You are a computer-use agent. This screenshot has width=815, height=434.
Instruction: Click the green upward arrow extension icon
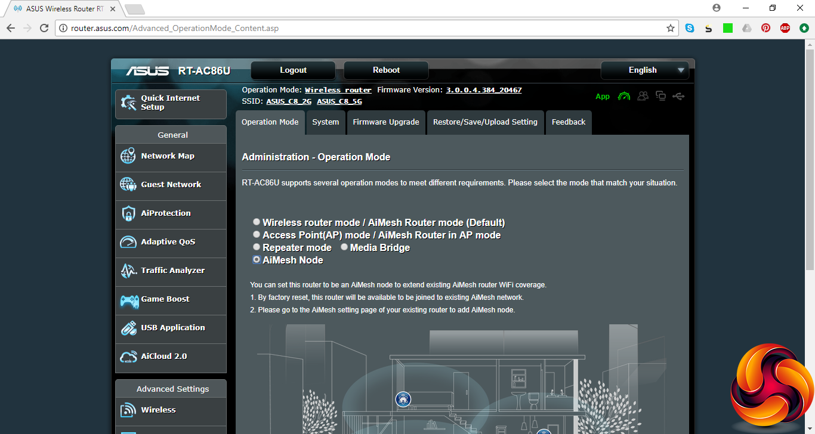click(804, 28)
